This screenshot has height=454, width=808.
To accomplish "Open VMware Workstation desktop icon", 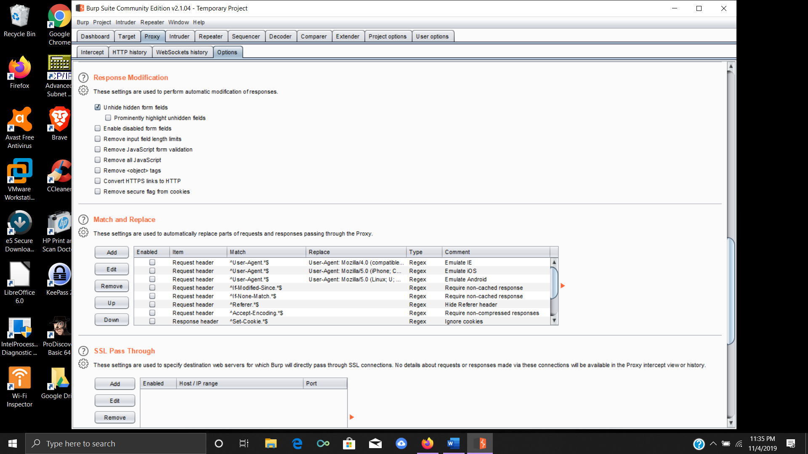I will pos(19,179).
